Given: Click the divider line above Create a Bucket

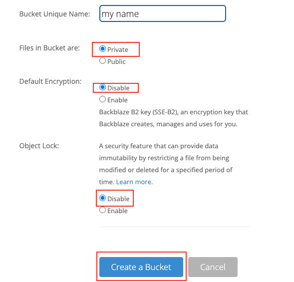Looking at the screenshot, I should point(174,227).
